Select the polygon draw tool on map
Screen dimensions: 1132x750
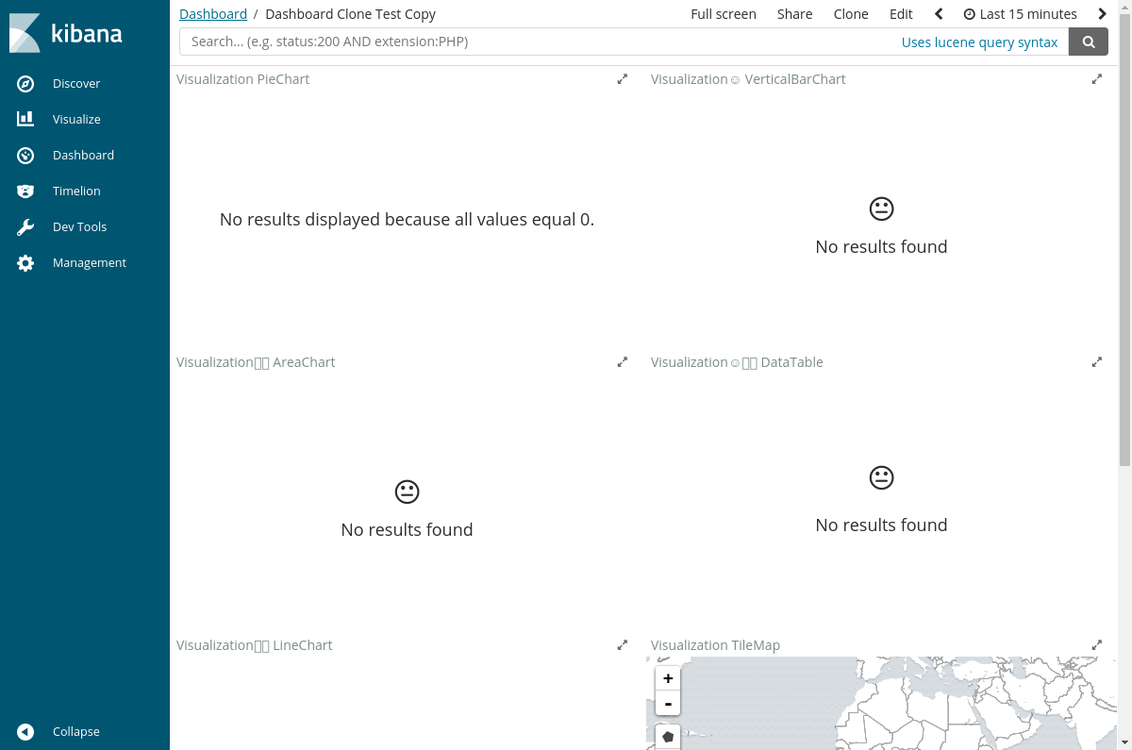point(668,737)
